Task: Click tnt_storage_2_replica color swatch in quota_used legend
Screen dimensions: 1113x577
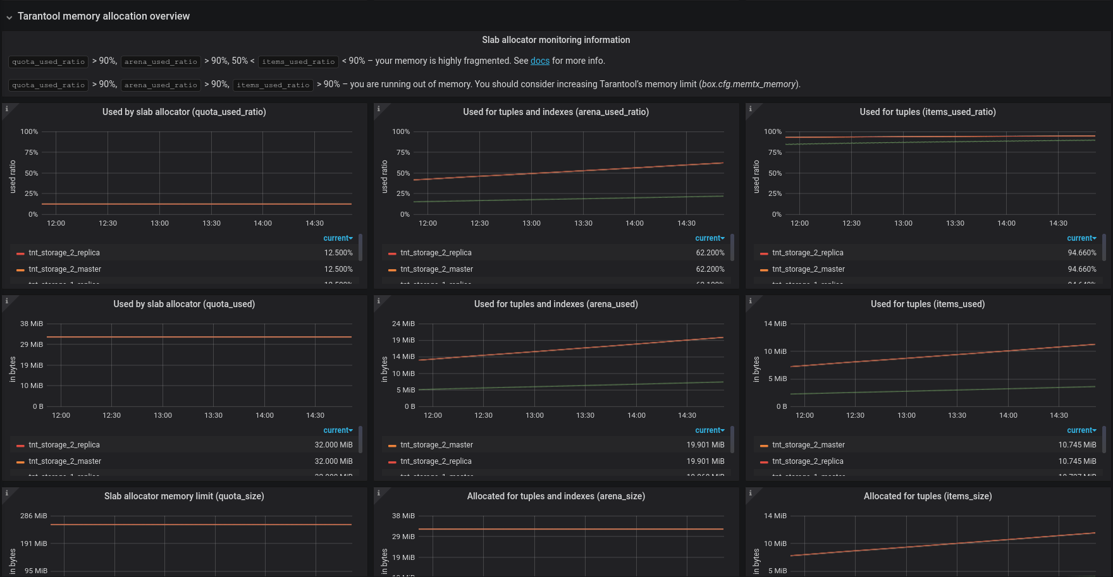Action: (21, 446)
